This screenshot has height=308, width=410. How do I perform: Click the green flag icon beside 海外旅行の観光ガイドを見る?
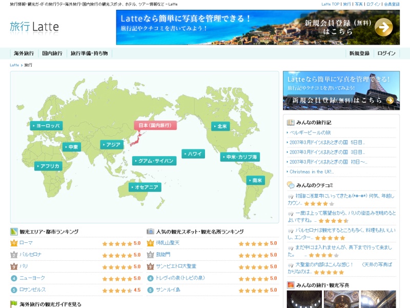(13, 303)
